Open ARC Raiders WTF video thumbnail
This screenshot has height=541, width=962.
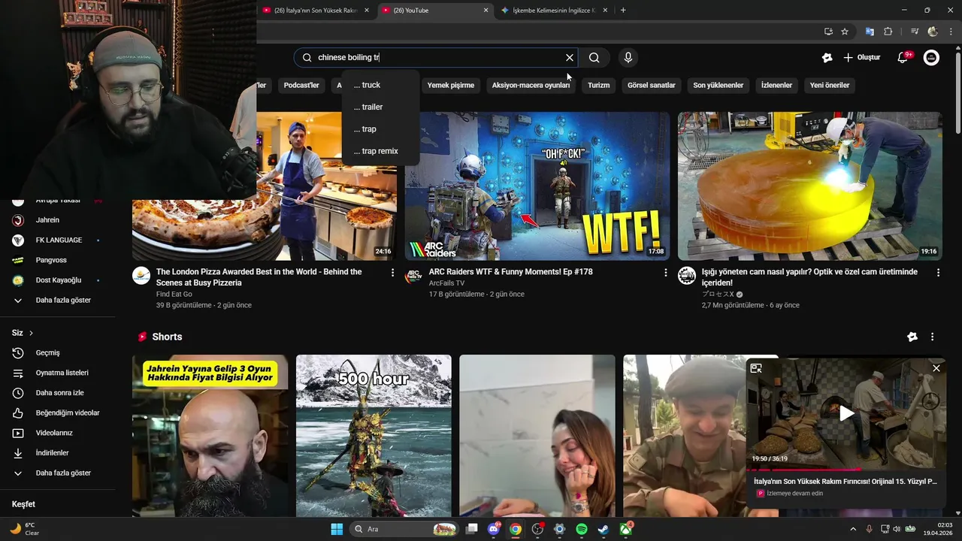pos(537,186)
